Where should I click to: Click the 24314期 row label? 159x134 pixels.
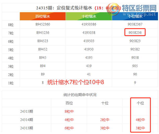(x=27, y=120)
